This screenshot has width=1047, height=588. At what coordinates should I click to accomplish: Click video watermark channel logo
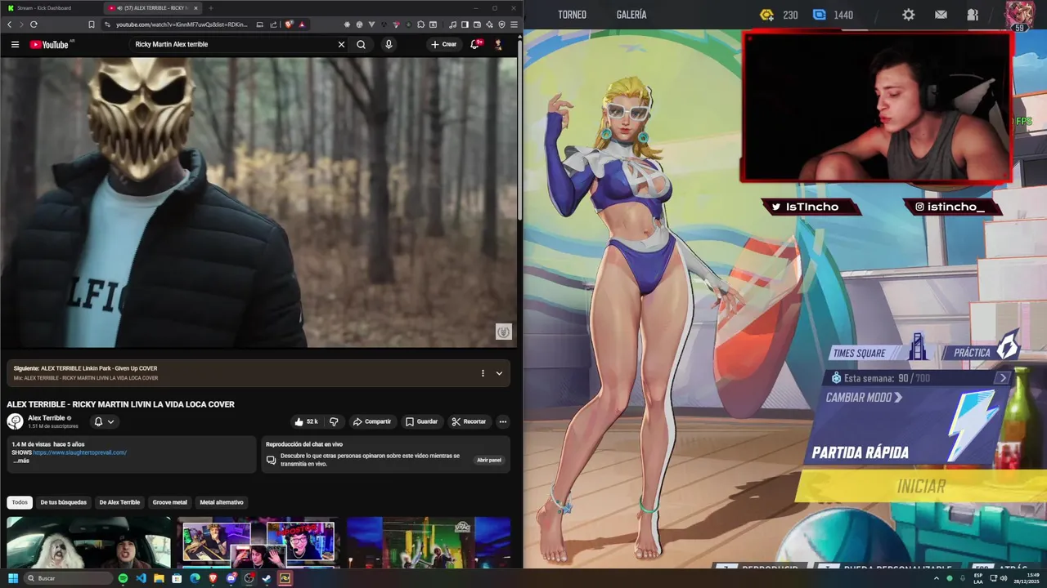[x=503, y=332]
